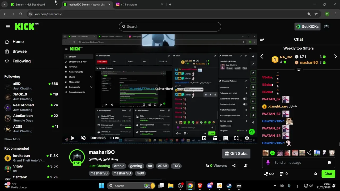
Task: Select the m90 stream tag
Action: 140,173
